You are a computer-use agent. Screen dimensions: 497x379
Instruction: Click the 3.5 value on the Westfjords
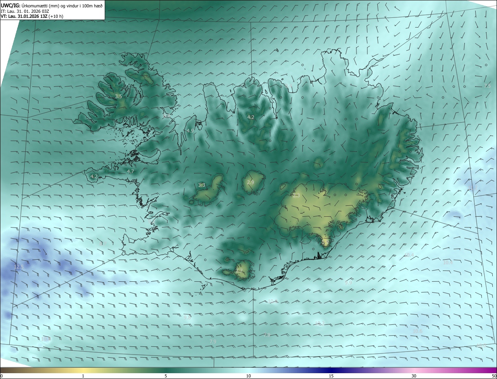tap(118, 96)
